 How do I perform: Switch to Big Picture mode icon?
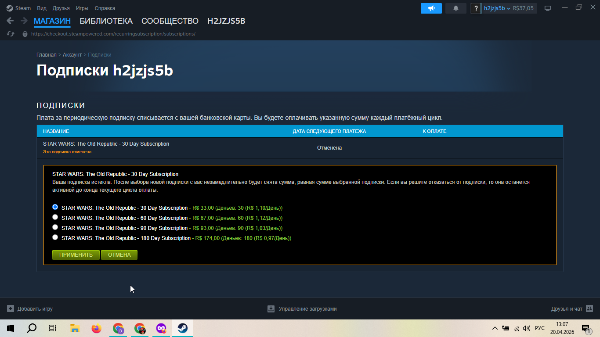[548, 8]
